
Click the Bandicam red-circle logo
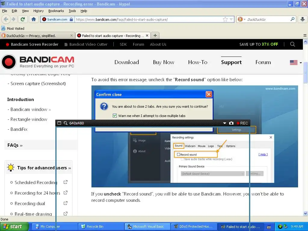pyautogui.click(x=9, y=62)
